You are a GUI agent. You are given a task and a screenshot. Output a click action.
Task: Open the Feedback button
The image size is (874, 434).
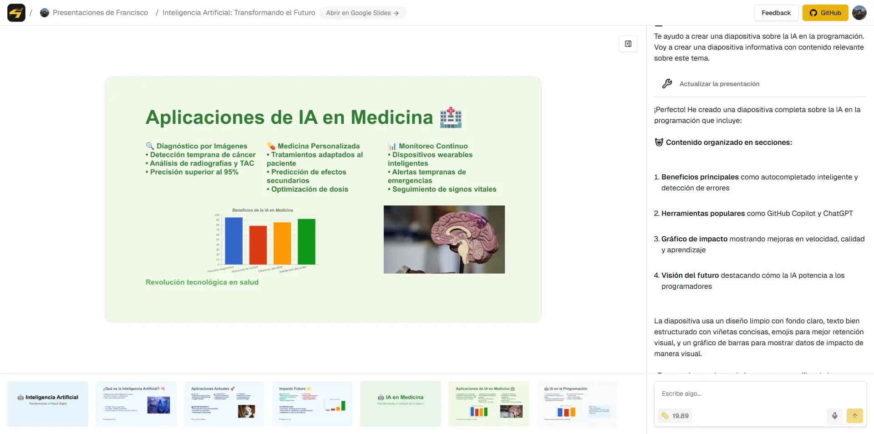776,13
